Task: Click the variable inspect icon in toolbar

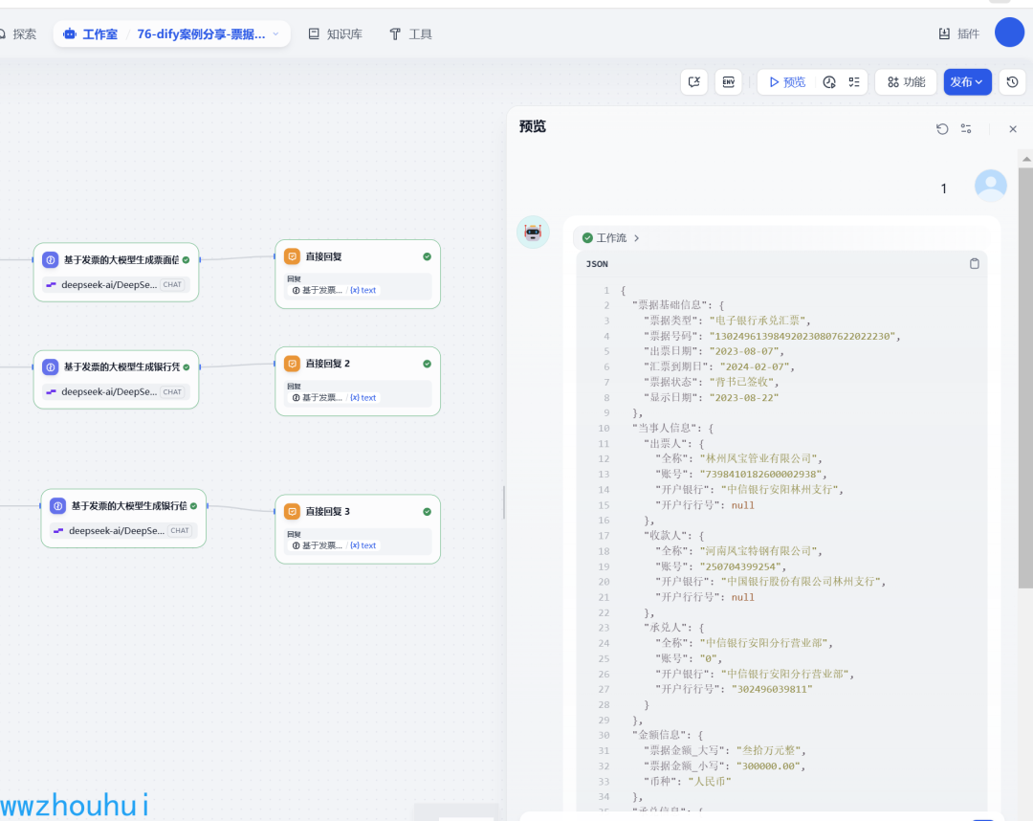Action: tap(694, 81)
